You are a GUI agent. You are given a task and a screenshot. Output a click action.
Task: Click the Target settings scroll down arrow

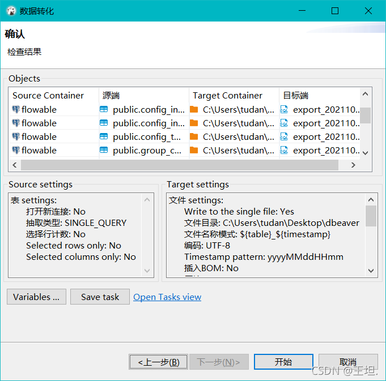pyautogui.click(x=371, y=271)
